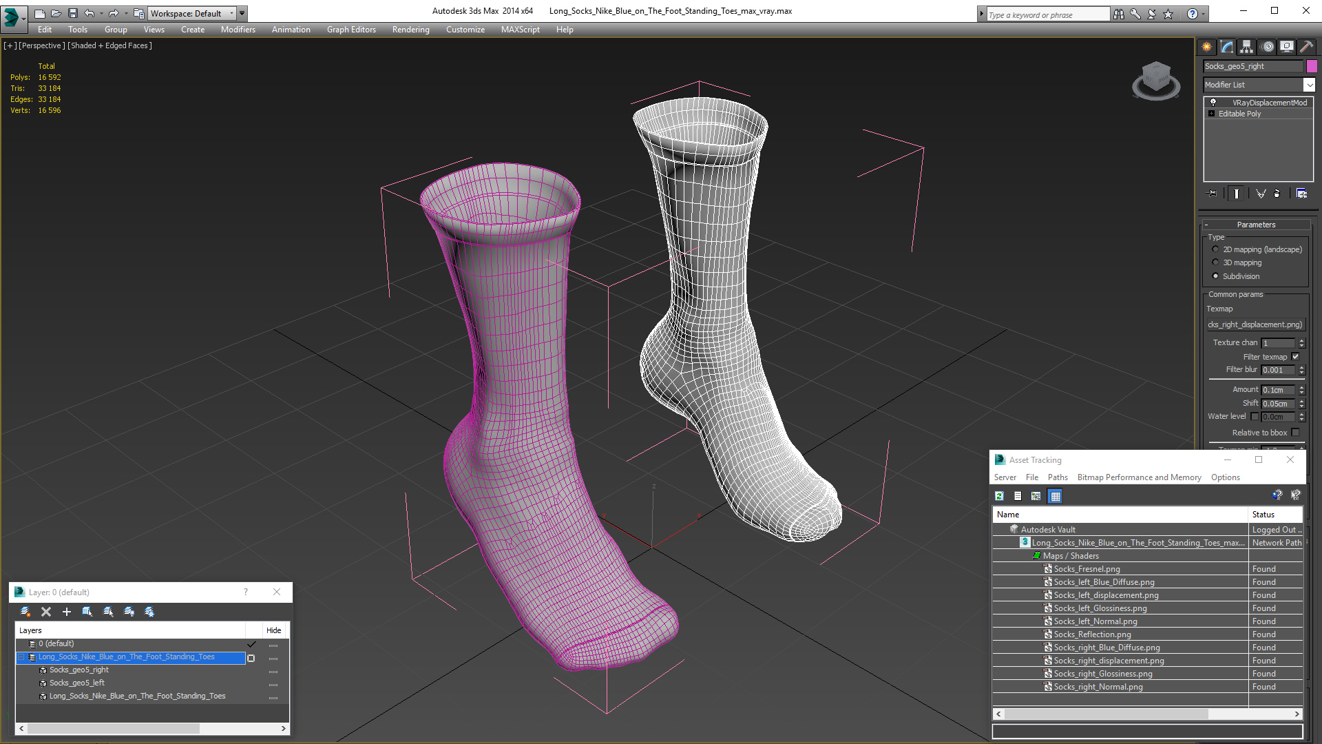The width and height of the screenshot is (1322, 744).
Task: Click the Texmap displacement.png button
Action: point(1255,324)
